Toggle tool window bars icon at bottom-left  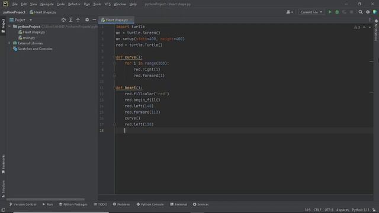pos(3,210)
